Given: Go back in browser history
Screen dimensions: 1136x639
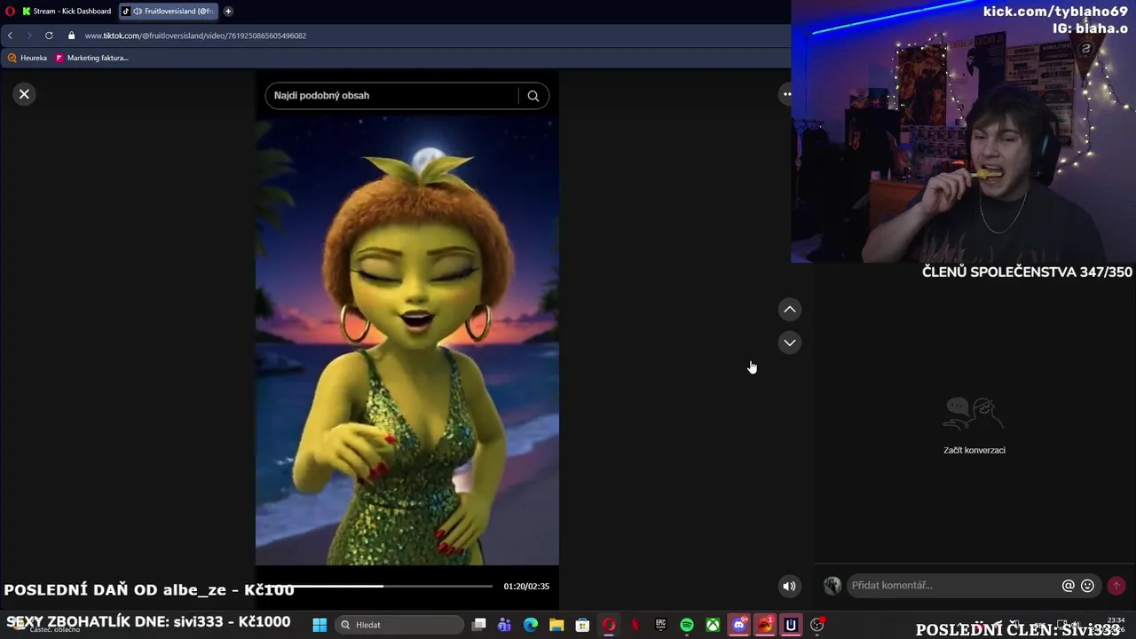Looking at the screenshot, I should pyautogui.click(x=10, y=35).
